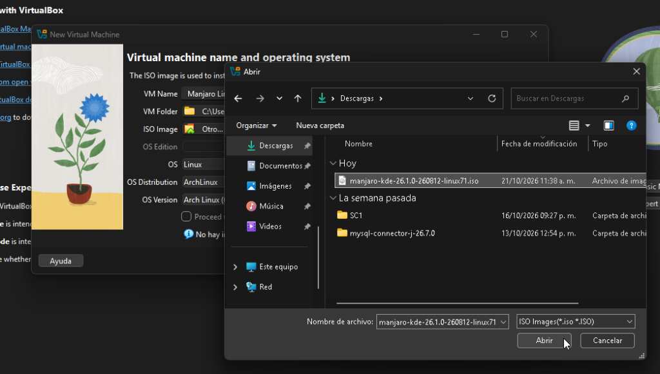The height and width of the screenshot is (374, 660).
Task: Click the info icon beside No hay
Action: 189,234
